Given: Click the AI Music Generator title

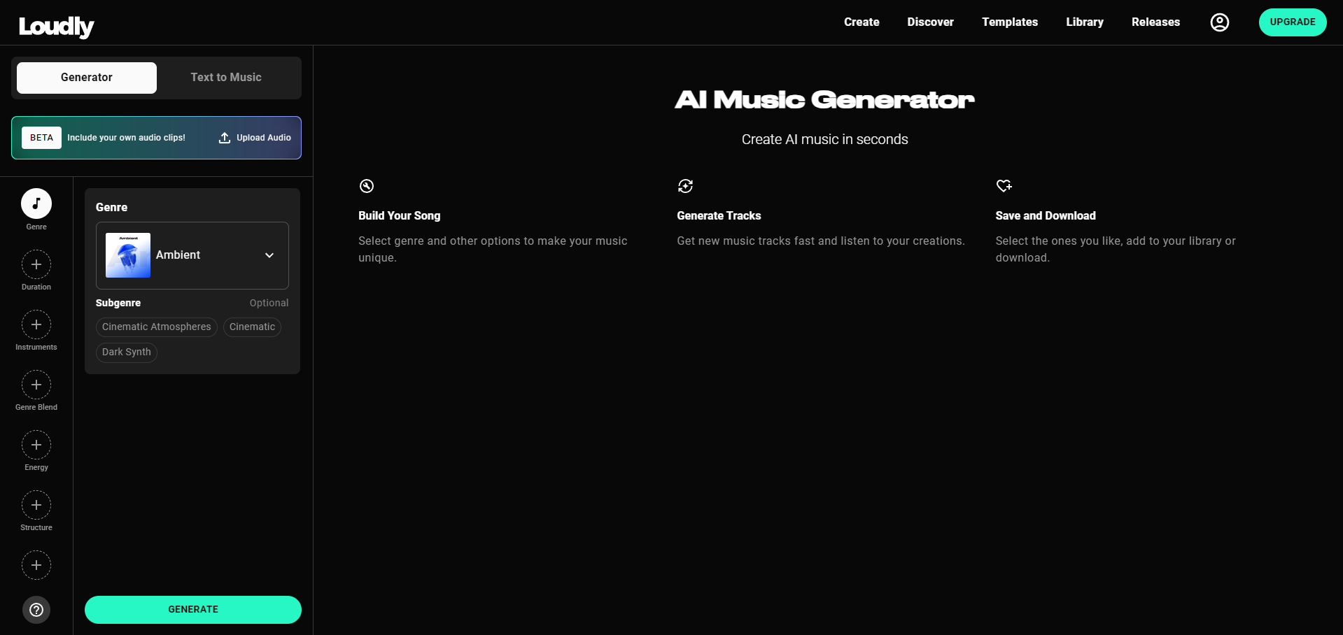Looking at the screenshot, I should pos(824,99).
